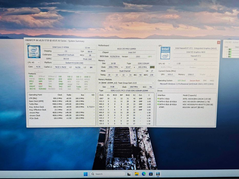Open Microsoft Edge from the taskbar
This screenshot has height=179, width=239.
[144, 174]
